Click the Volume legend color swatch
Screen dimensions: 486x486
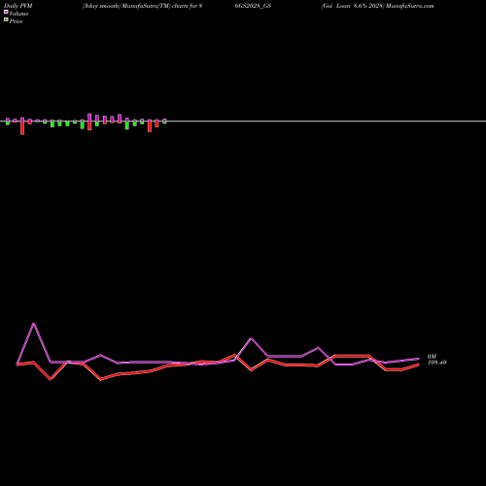[6, 12]
